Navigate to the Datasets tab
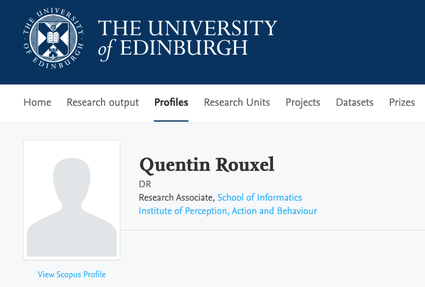 354,102
